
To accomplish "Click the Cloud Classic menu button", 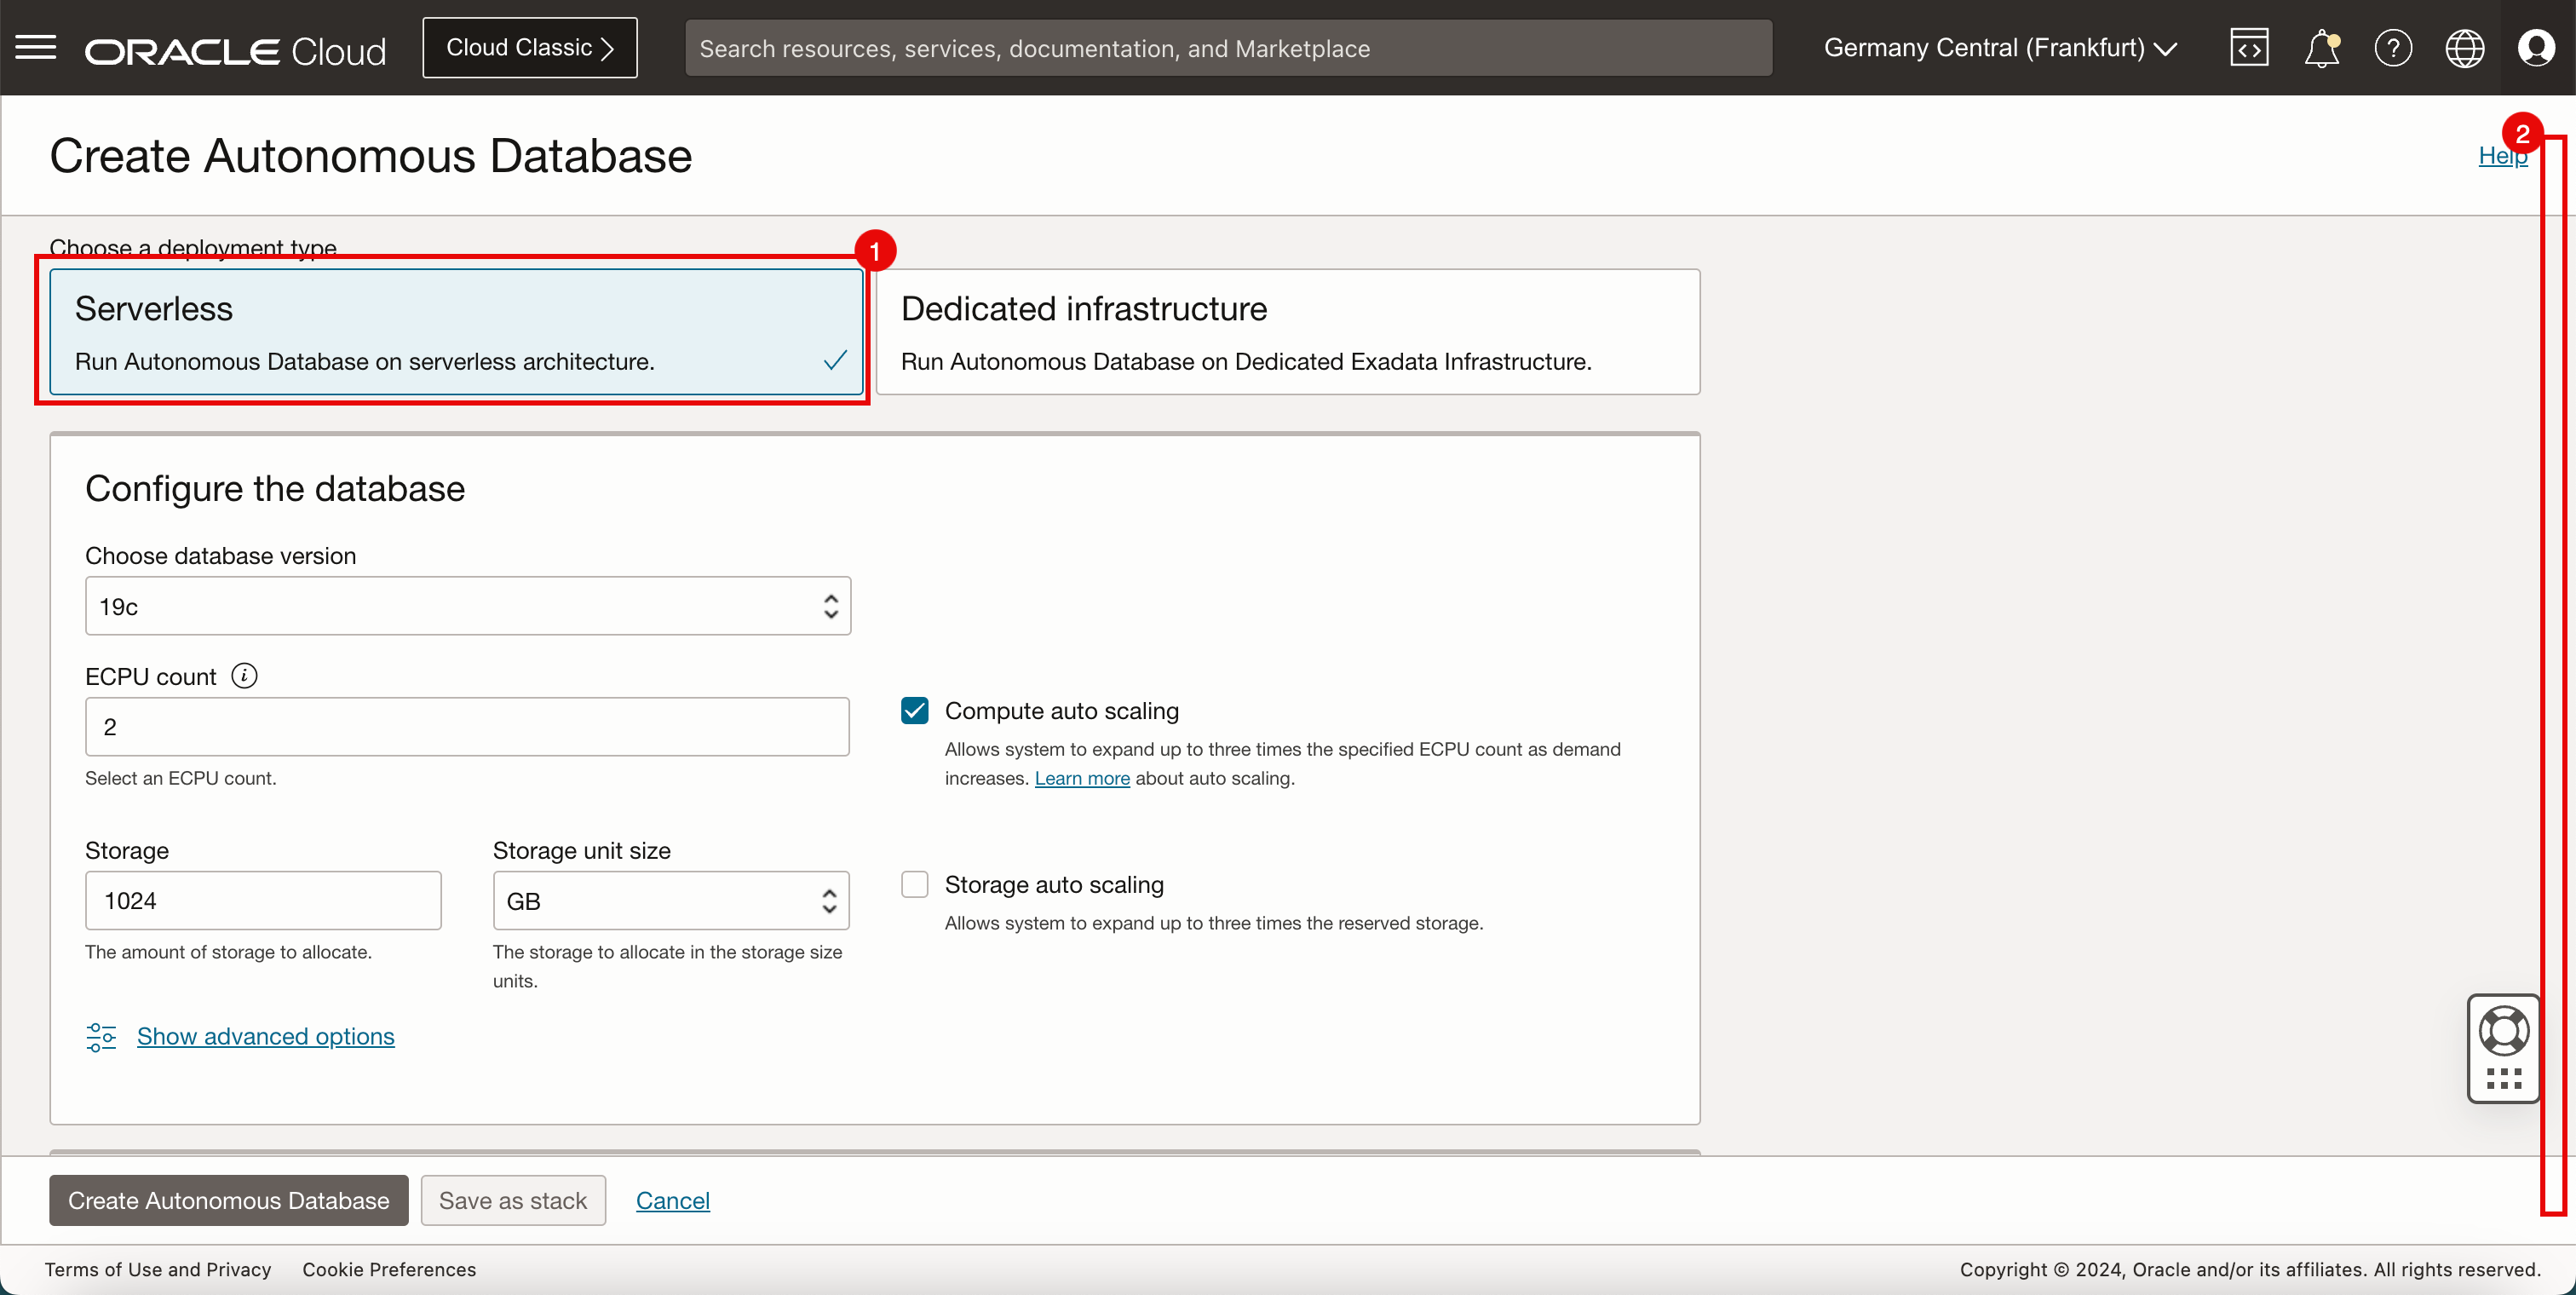I will click(x=529, y=48).
